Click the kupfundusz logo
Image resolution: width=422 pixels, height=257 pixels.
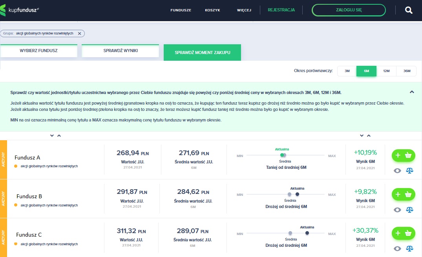(20, 10)
